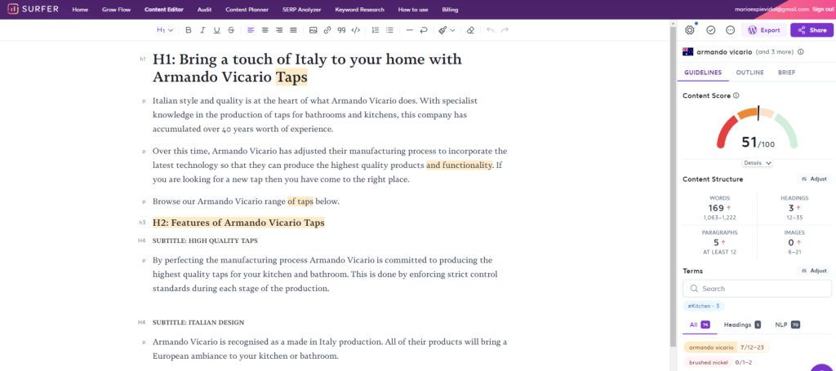Expand the Content Score Details dropdown
The image size is (836, 371).
coord(758,163)
